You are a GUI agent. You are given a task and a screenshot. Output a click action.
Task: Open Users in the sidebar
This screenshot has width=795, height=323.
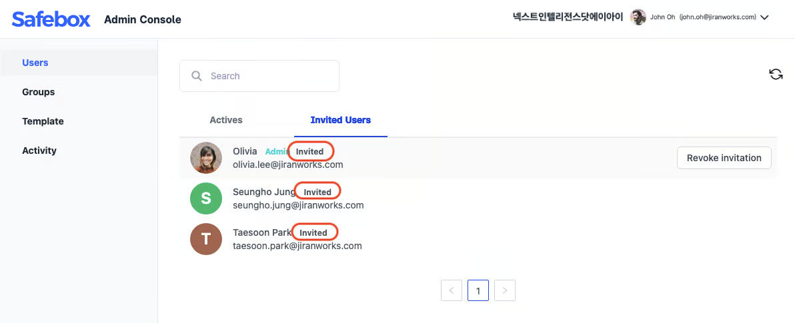pyautogui.click(x=35, y=63)
